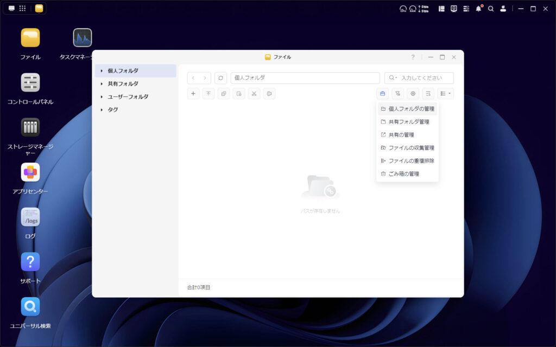This screenshot has height=347, width=556.
Task: Toggle the sort order icon
Action: (x=428, y=93)
